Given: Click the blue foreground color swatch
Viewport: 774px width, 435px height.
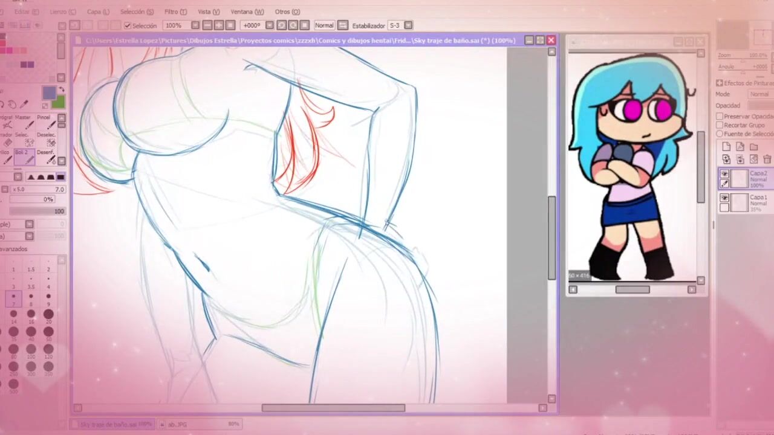Looking at the screenshot, I should [x=49, y=92].
